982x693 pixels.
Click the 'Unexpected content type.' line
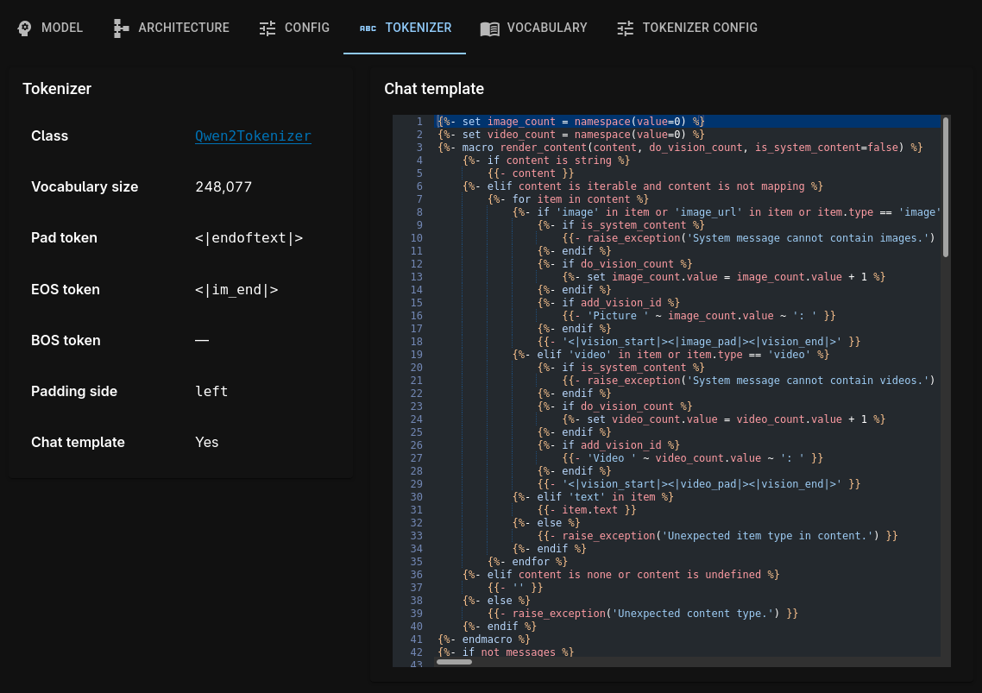point(643,614)
